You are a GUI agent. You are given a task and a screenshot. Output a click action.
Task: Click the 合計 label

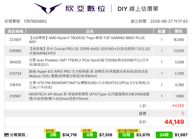point(144,122)
